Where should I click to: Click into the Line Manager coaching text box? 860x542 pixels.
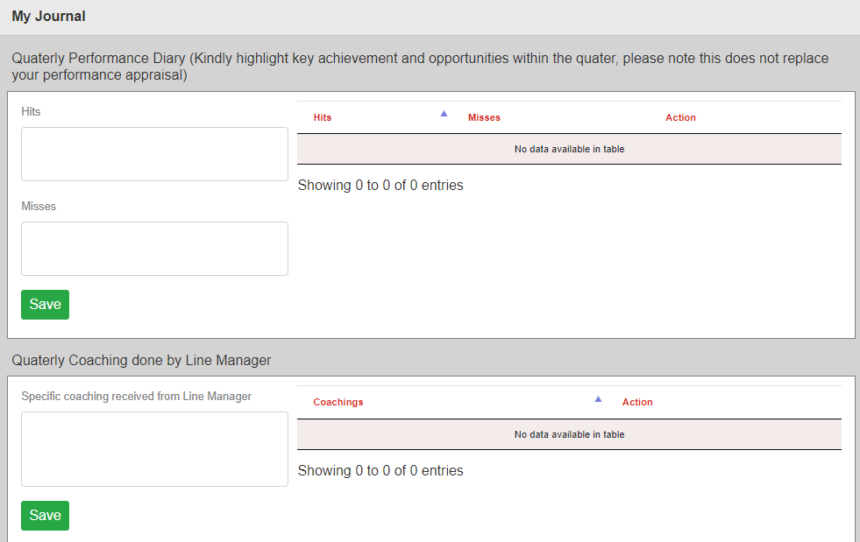click(x=154, y=449)
